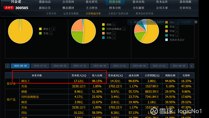
Task: Click the 毛利率 column header
Action: [x=186, y=76]
